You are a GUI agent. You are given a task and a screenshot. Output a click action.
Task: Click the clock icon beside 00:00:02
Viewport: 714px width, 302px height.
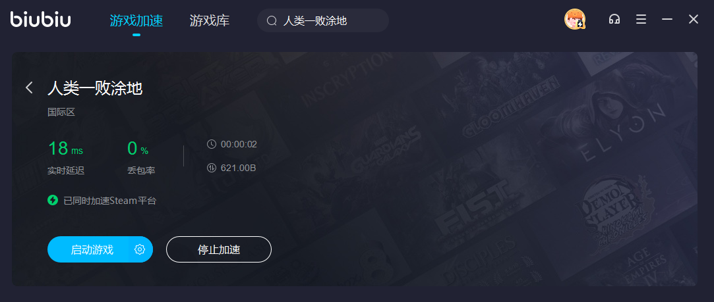[211, 144]
